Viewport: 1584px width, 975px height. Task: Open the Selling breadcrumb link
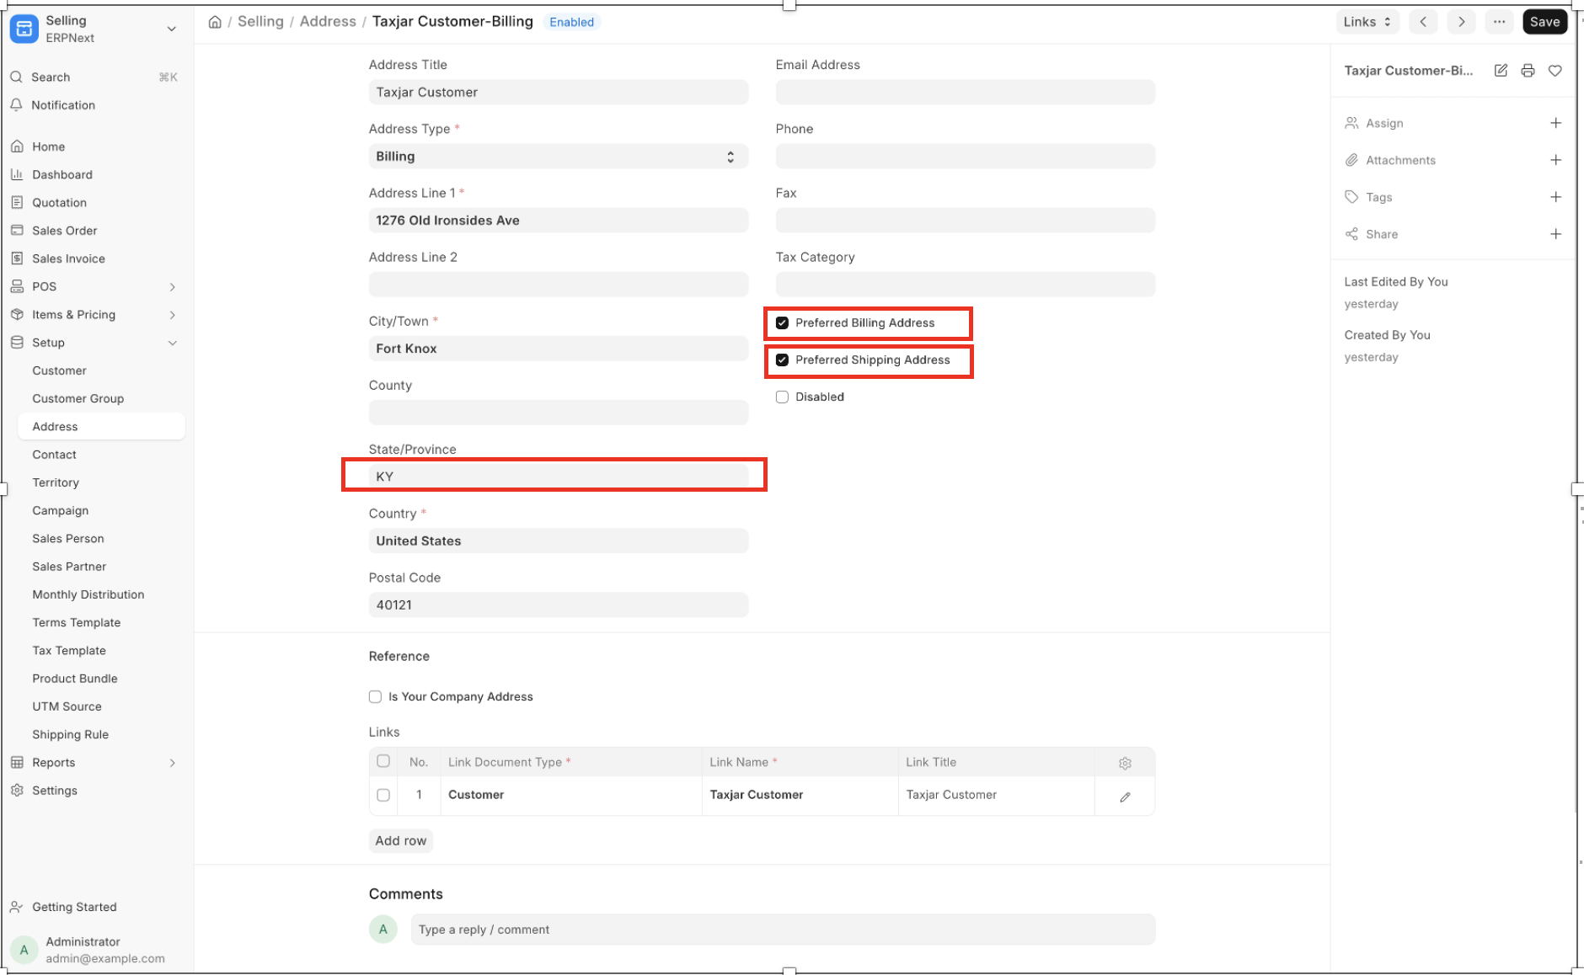pos(260,21)
